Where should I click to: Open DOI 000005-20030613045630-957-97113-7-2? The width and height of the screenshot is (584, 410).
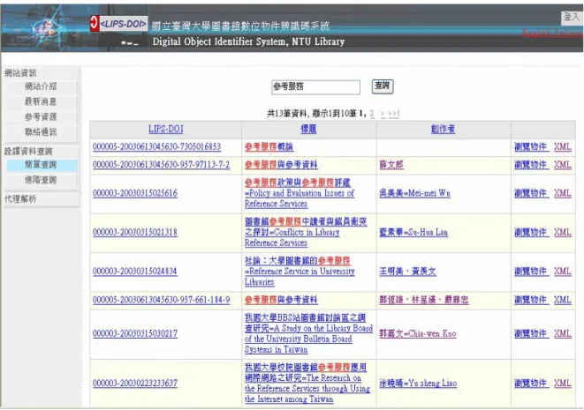tap(162, 165)
